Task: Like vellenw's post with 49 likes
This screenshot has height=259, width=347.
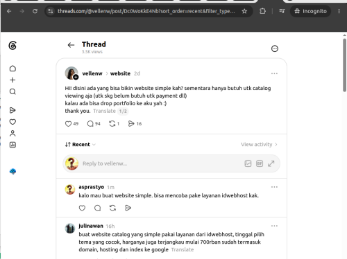Action: point(68,124)
